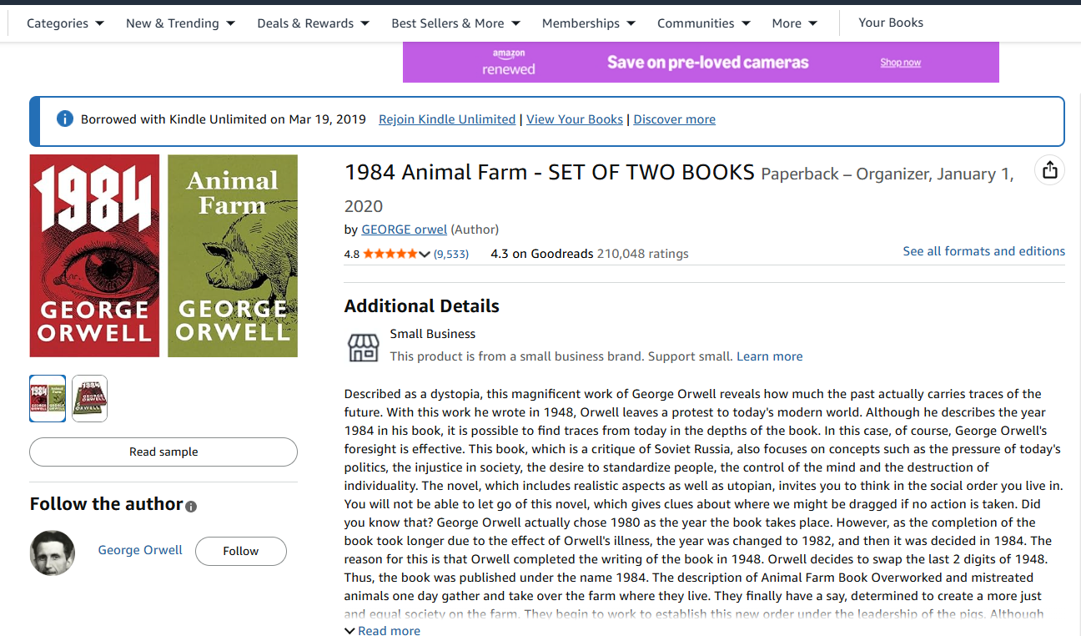This screenshot has width=1081, height=636.
Task: Click Shop now in the cameras banner
Action: [901, 63]
